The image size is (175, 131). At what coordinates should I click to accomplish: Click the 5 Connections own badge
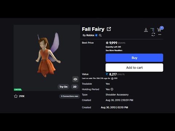[x=70, y=96]
